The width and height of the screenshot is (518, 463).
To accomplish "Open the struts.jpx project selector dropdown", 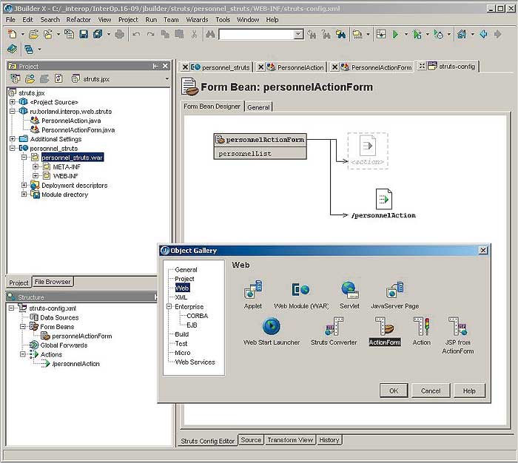I will click(166, 78).
